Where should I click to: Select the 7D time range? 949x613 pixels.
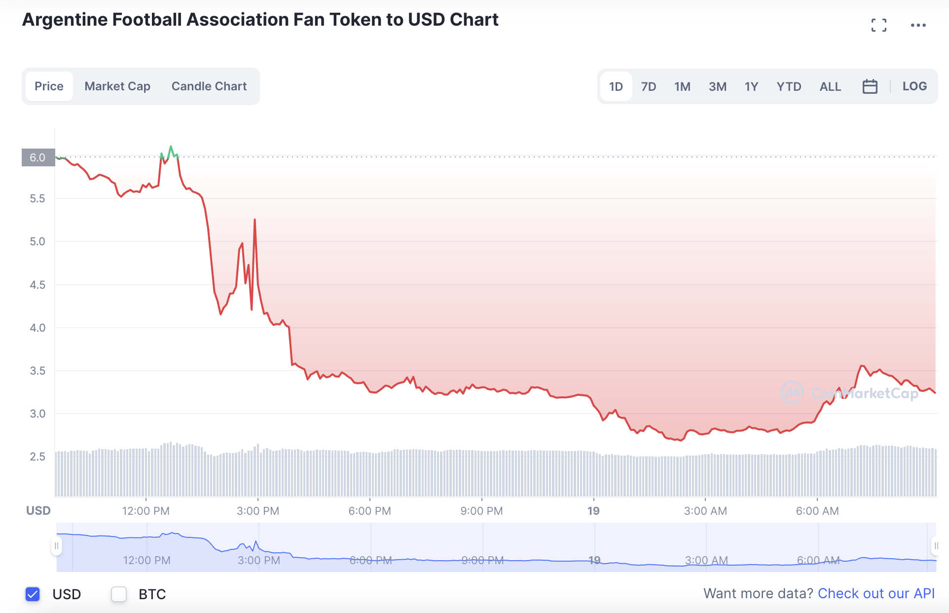649,86
